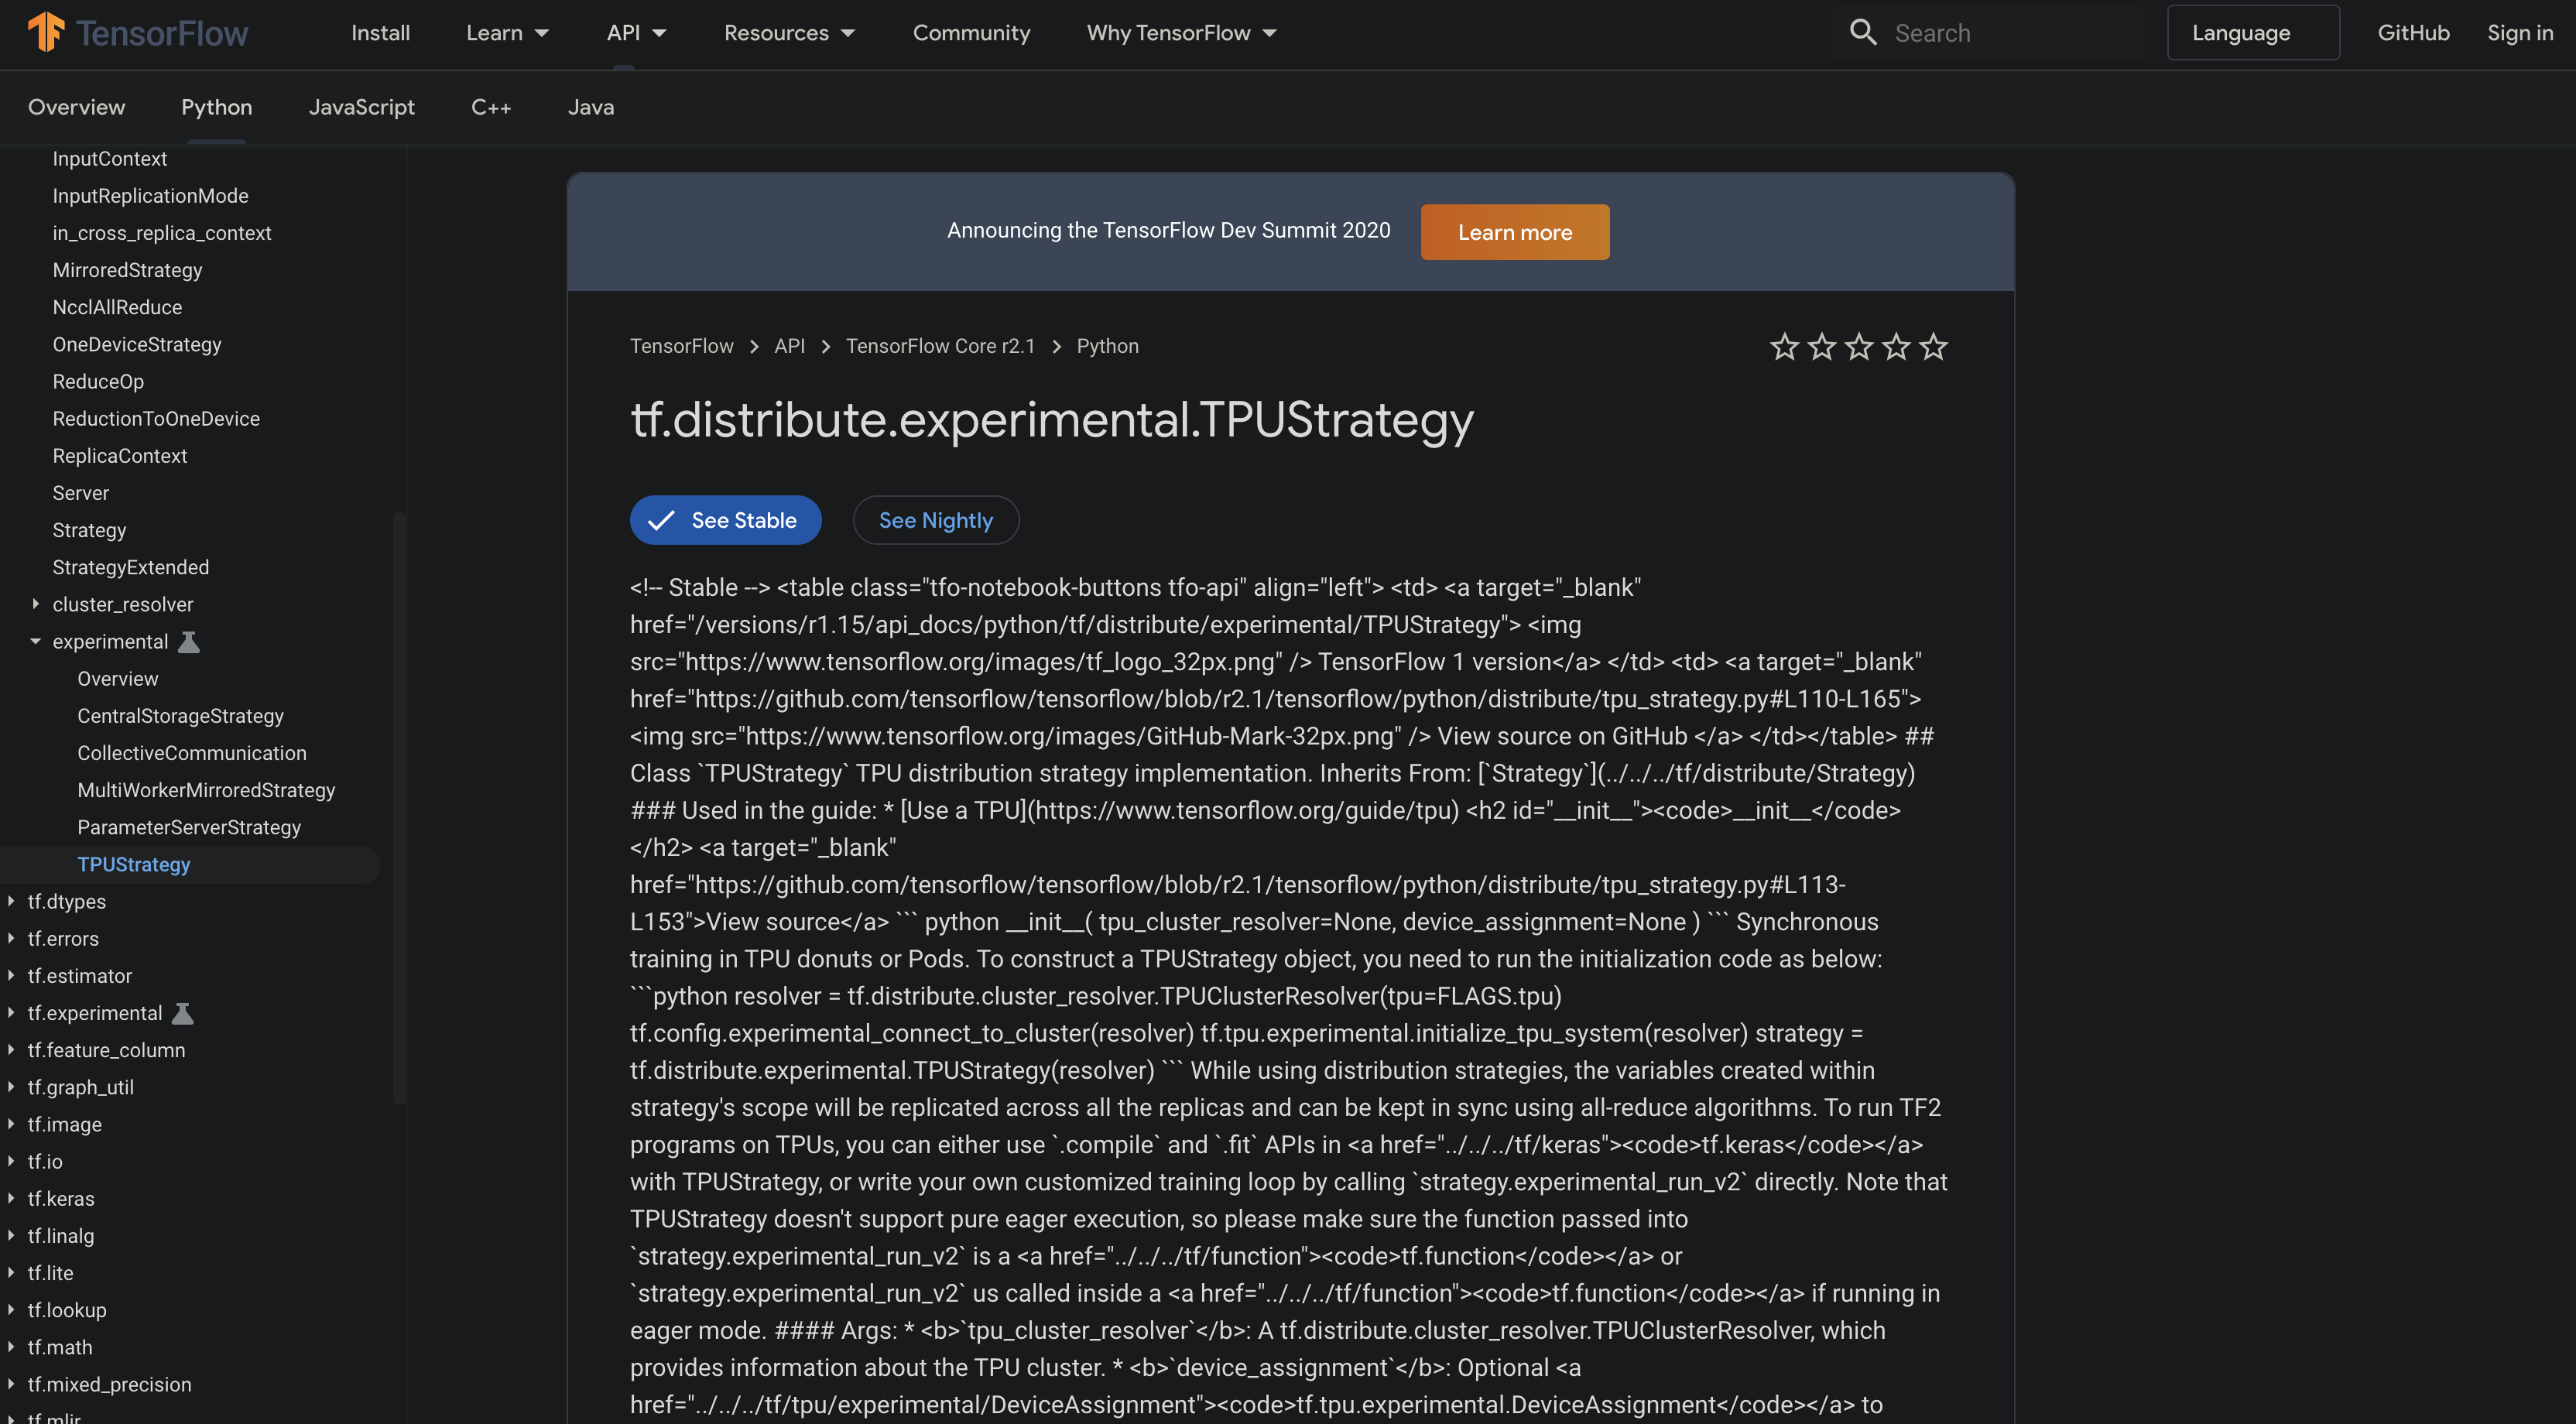Click the search magnifier icon
2576x1424 pixels.
[1862, 31]
